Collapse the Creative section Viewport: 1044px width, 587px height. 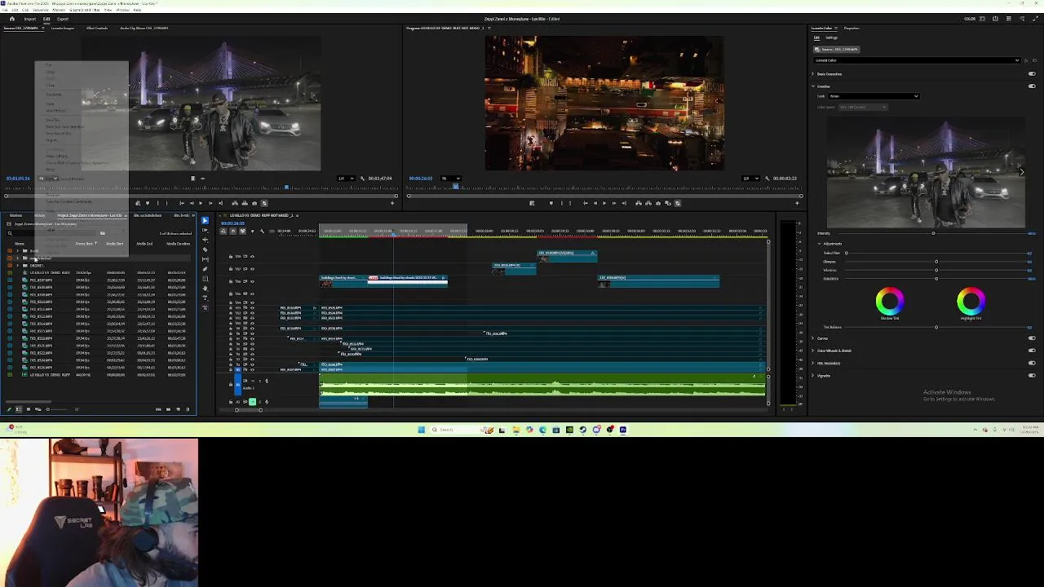point(813,86)
